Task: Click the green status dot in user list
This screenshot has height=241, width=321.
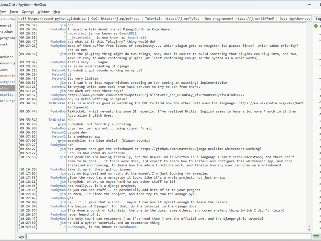Action: (316, 25)
